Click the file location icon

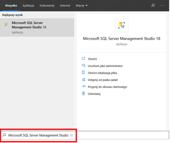pos(83,72)
